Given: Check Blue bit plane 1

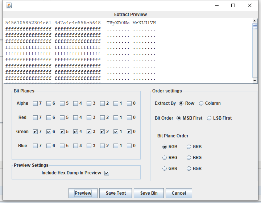Looking at the screenshot, I should coord(116,146).
